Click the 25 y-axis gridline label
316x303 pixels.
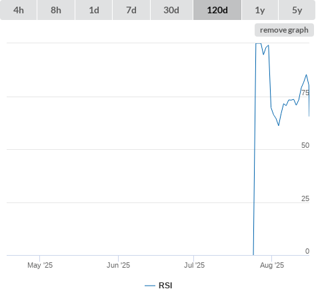click(x=305, y=198)
